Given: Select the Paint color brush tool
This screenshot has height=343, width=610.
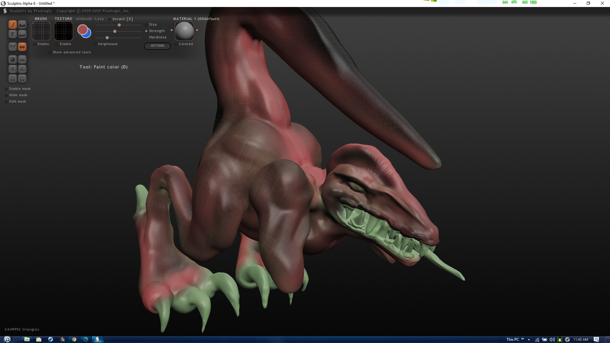Looking at the screenshot, I should coord(12,24).
